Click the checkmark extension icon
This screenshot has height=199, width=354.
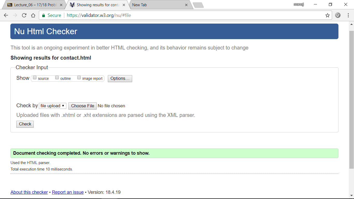coord(338,15)
